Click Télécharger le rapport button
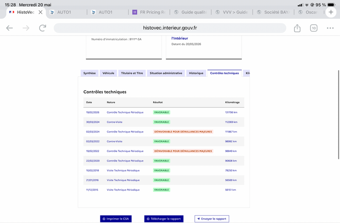Viewport: 340px width, 223px height. point(164,219)
